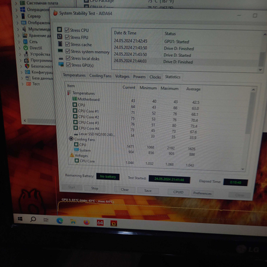
Task: Toggle the Stress local disks checkbox
Action: pos(68,58)
